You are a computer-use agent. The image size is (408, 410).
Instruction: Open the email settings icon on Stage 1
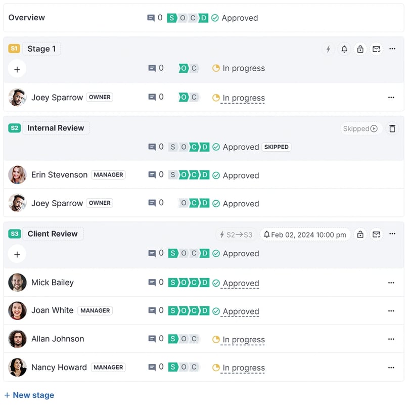376,49
